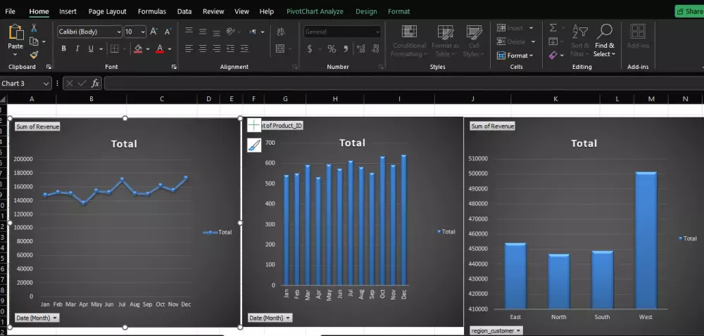Set Bottom Align vertical alignment
The image size is (704, 336).
pos(217,33)
